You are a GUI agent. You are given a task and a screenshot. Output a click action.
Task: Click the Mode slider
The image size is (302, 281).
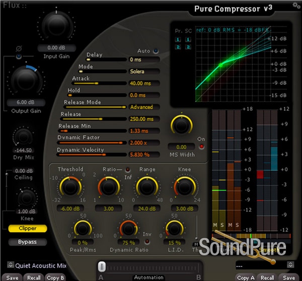(x=102, y=72)
